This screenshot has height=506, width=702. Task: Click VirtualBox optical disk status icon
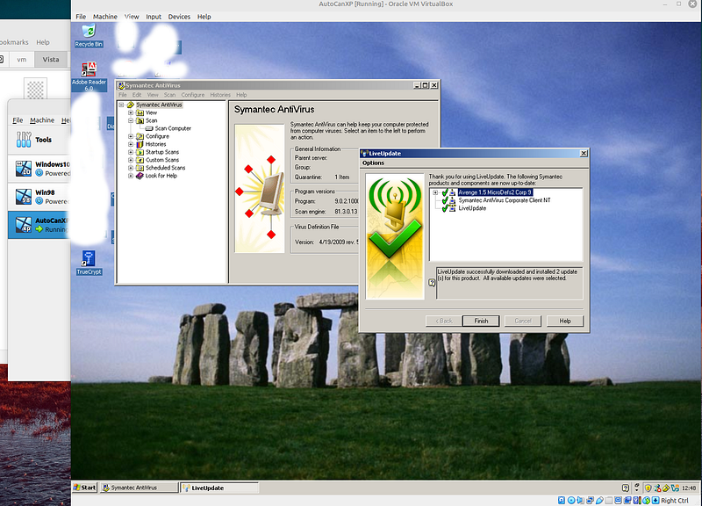point(571,500)
